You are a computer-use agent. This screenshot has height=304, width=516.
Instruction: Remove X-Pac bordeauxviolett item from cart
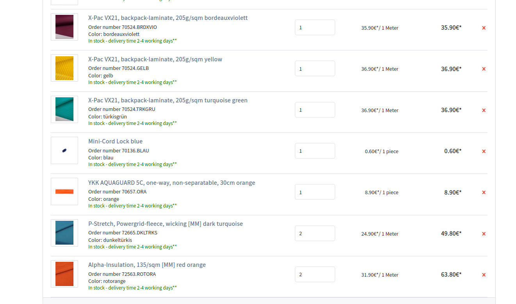(x=484, y=28)
